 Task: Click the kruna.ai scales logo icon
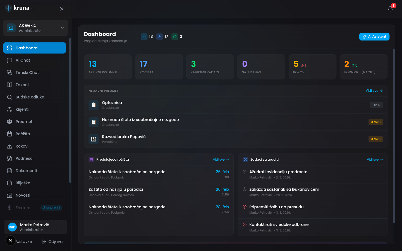8,8
